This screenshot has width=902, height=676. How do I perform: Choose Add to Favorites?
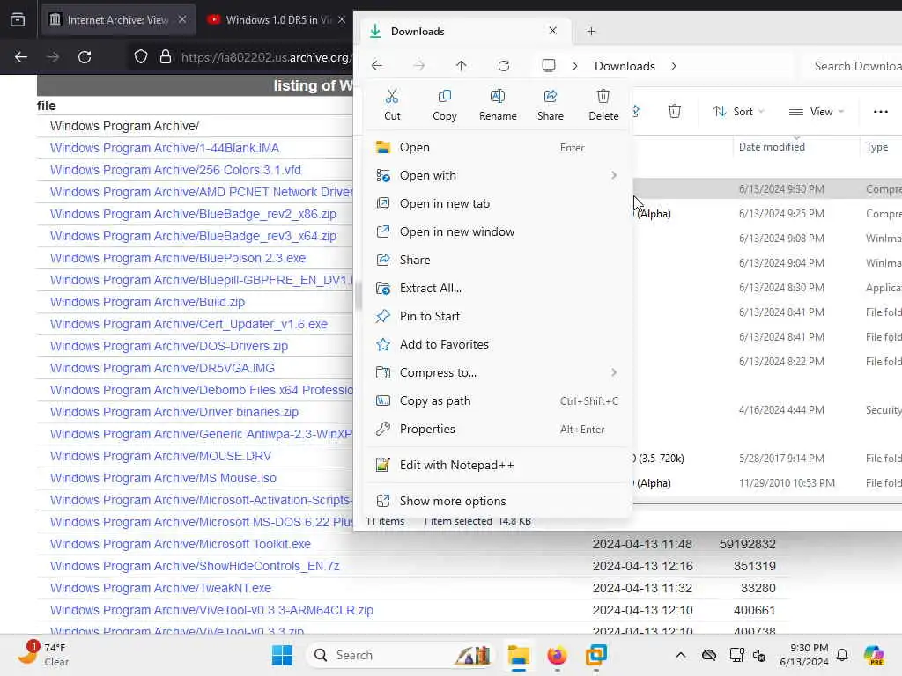pyautogui.click(x=499, y=344)
